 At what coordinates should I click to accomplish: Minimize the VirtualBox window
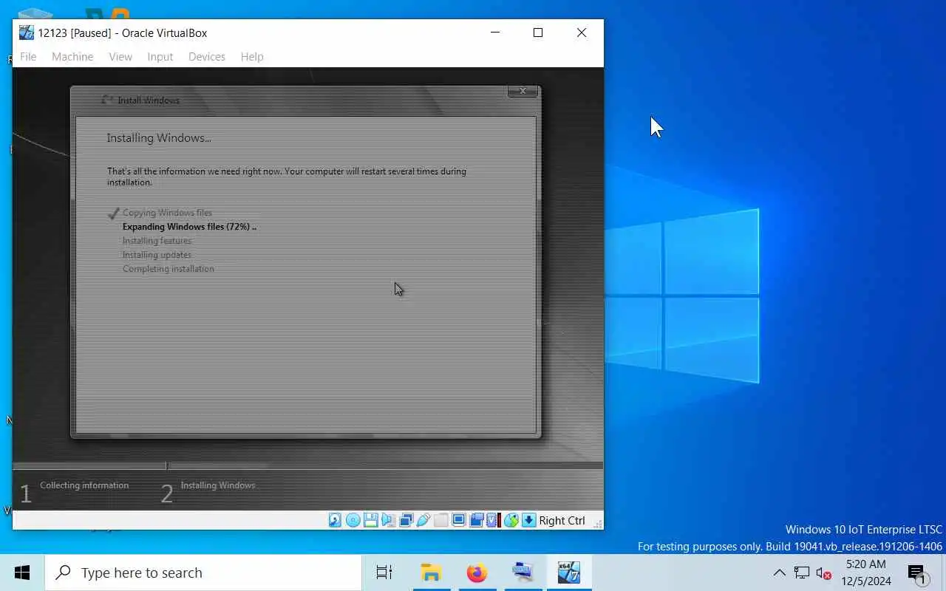click(495, 33)
